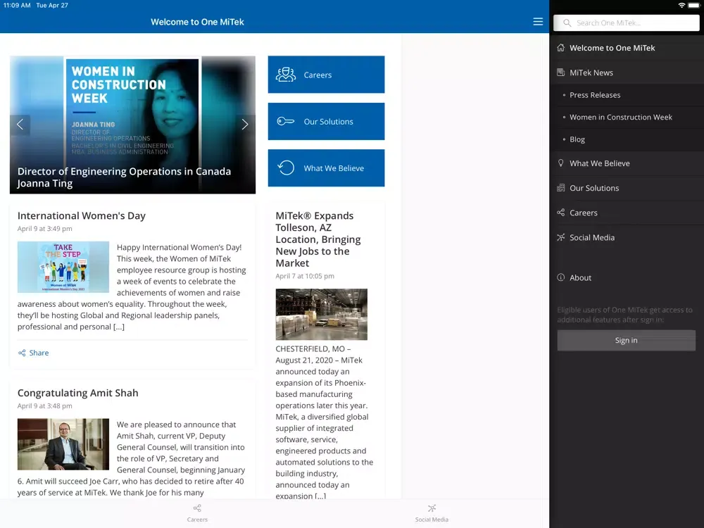The image size is (704, 528).
Task: Click the 'April 7 at 10:05 pm' timestamp
Action: click(x=305, y=276)
